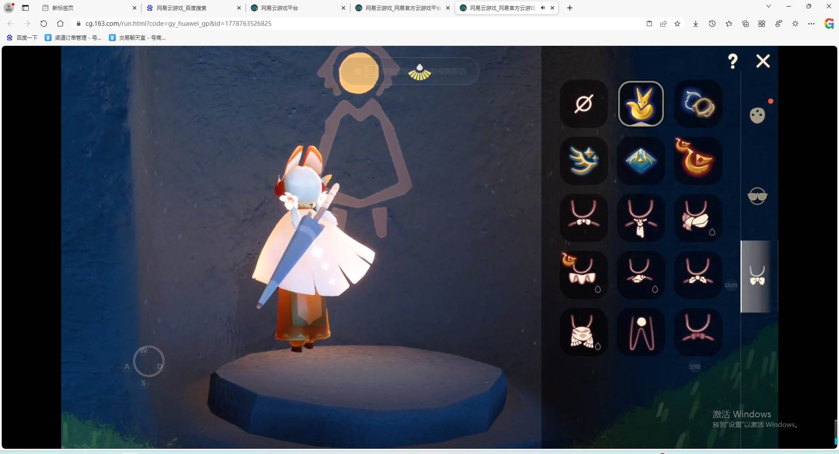Open the 百度一下 bookmark

[22, 38]
